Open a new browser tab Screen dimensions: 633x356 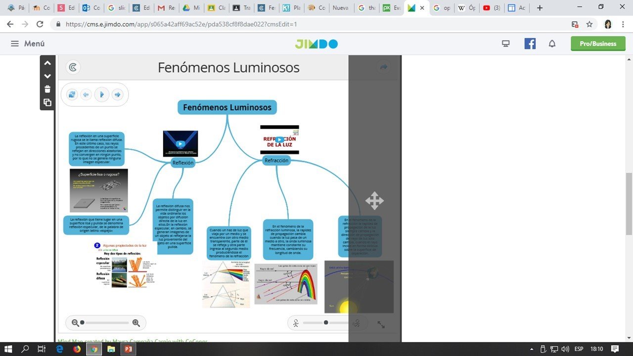point(540,8)
